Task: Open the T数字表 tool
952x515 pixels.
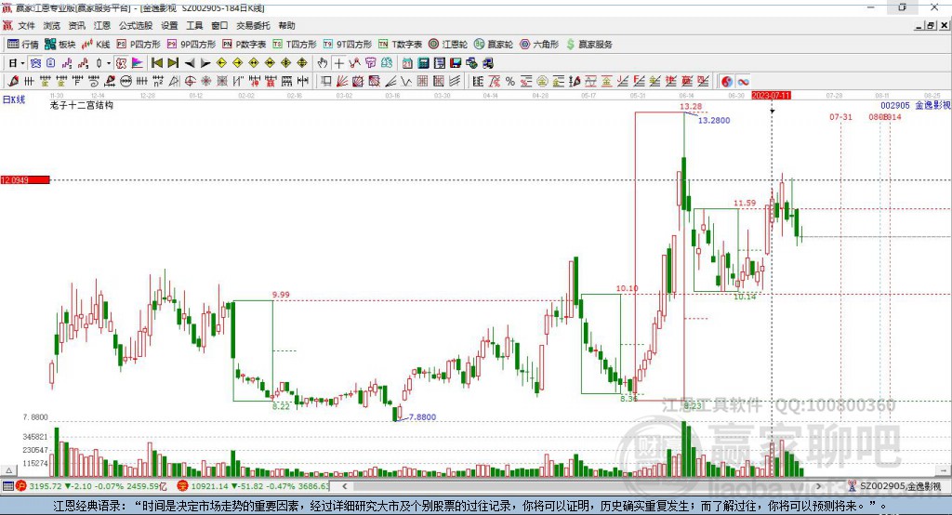Action: pos(400,45)
